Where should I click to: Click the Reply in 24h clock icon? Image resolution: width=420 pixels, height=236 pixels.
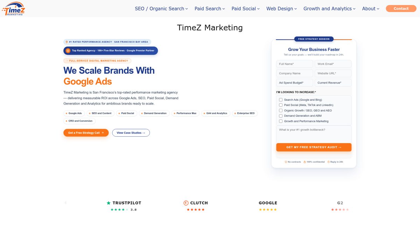point(328,162)
